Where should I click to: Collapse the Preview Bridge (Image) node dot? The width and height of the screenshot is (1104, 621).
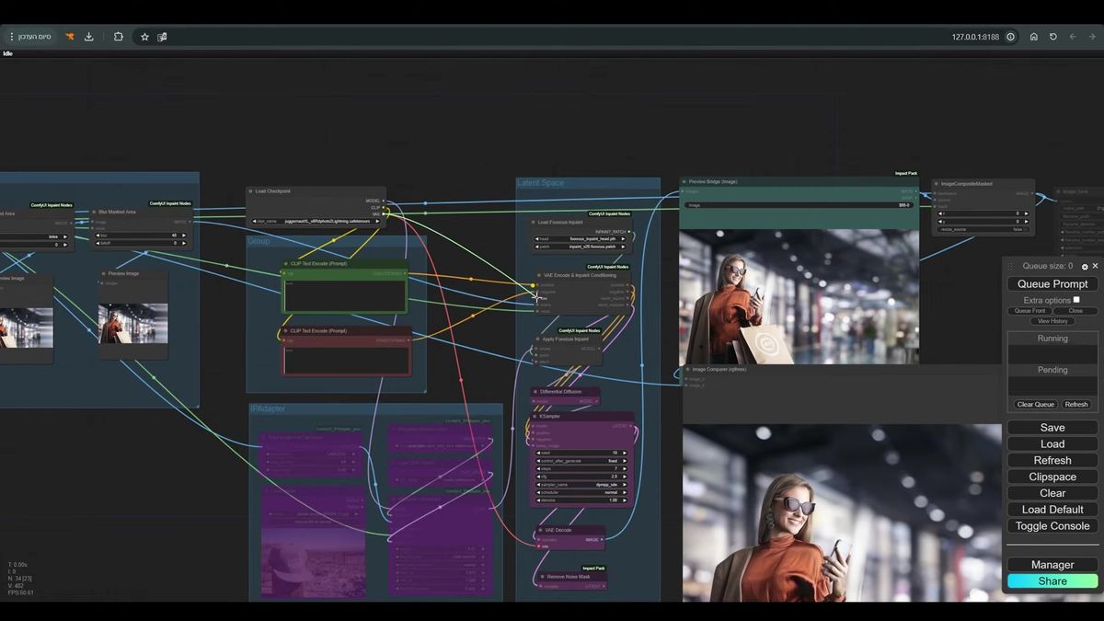click(x=684, y=182)
